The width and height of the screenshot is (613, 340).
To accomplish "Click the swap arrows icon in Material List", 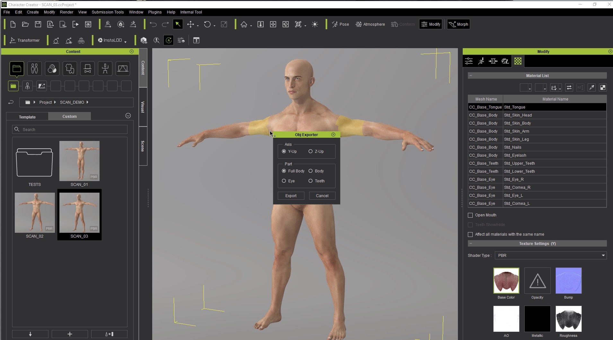I will coord(569,88).
